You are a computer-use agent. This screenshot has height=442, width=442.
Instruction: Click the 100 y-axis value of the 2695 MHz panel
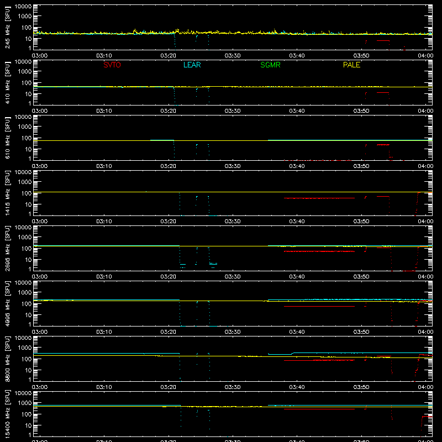(27, 248)
